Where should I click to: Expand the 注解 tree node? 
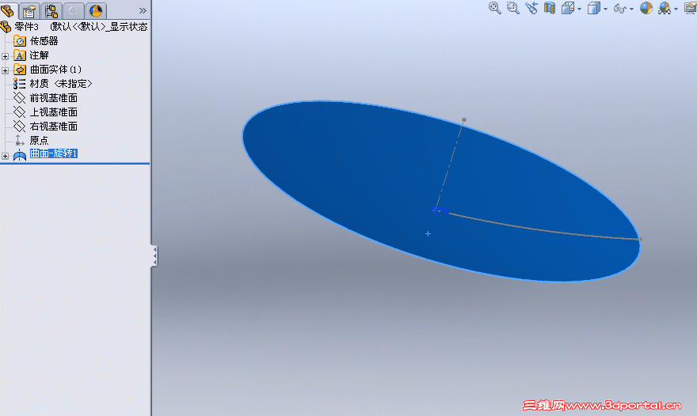tap(5, 56)
